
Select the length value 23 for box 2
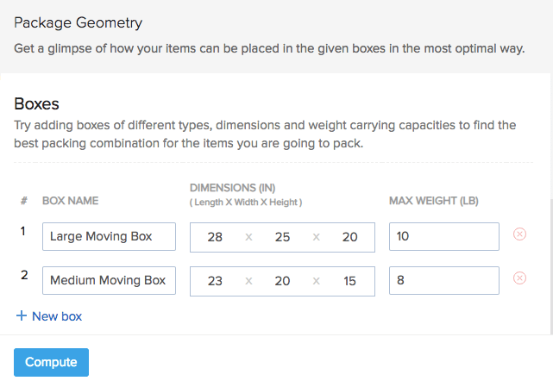(216, 281)
